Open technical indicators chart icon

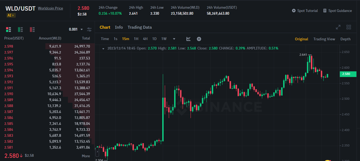coord(188,39)
